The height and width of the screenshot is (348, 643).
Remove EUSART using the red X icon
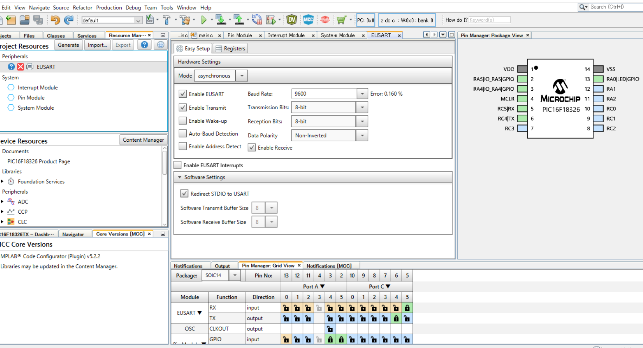[21, 67]
